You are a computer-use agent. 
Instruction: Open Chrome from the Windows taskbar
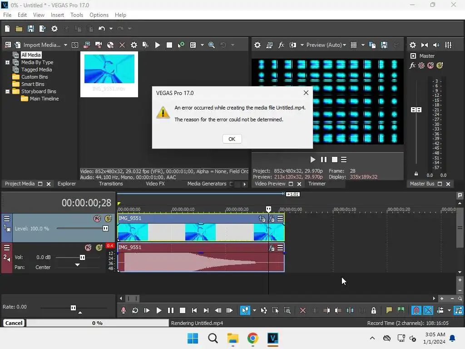(x=252, y=338)
